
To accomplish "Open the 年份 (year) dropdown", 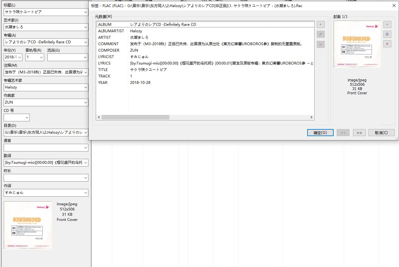I will point(20,57).
